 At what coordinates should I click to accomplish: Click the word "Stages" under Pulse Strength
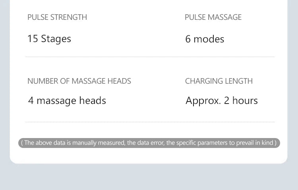coord(56,39)
